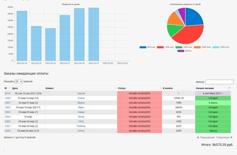This screenshot has width=237, height=155.
Task: Toggle 2500 ккал light blue legend item
Action: tap(221, 47)
